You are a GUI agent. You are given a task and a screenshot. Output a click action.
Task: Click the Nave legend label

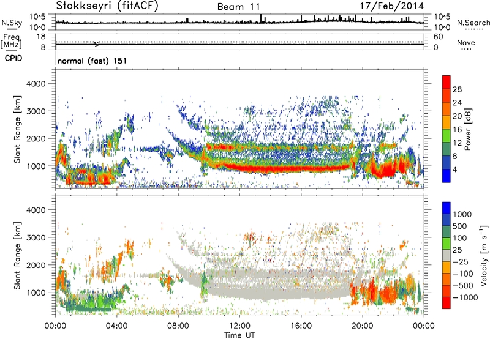[466, 42]
